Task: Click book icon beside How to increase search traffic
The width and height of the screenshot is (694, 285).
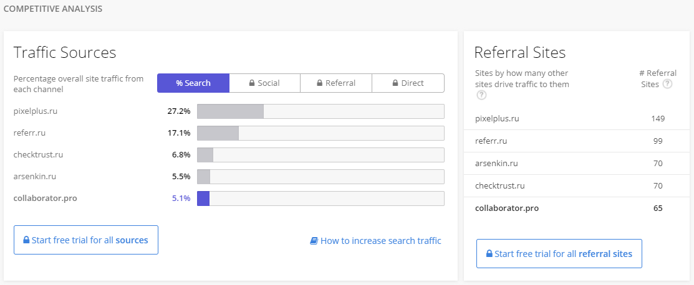Action: point(314,241)
